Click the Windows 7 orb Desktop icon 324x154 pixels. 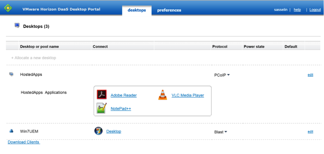(x=98, y=131)
